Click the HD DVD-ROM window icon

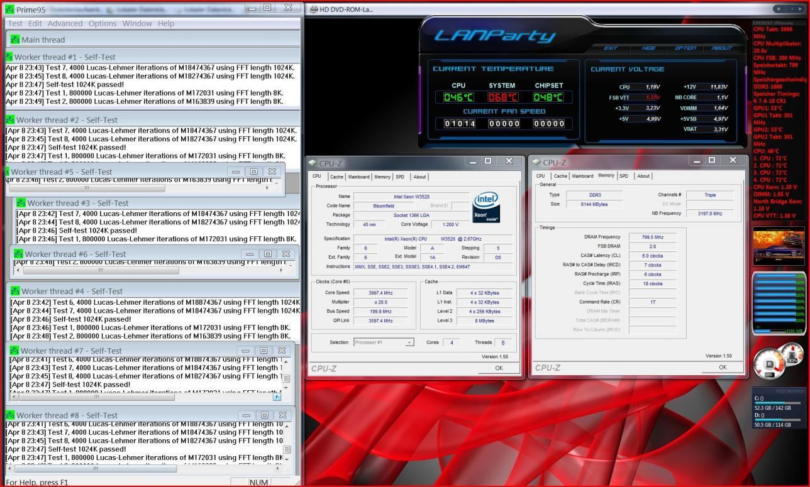pos(314,9)
